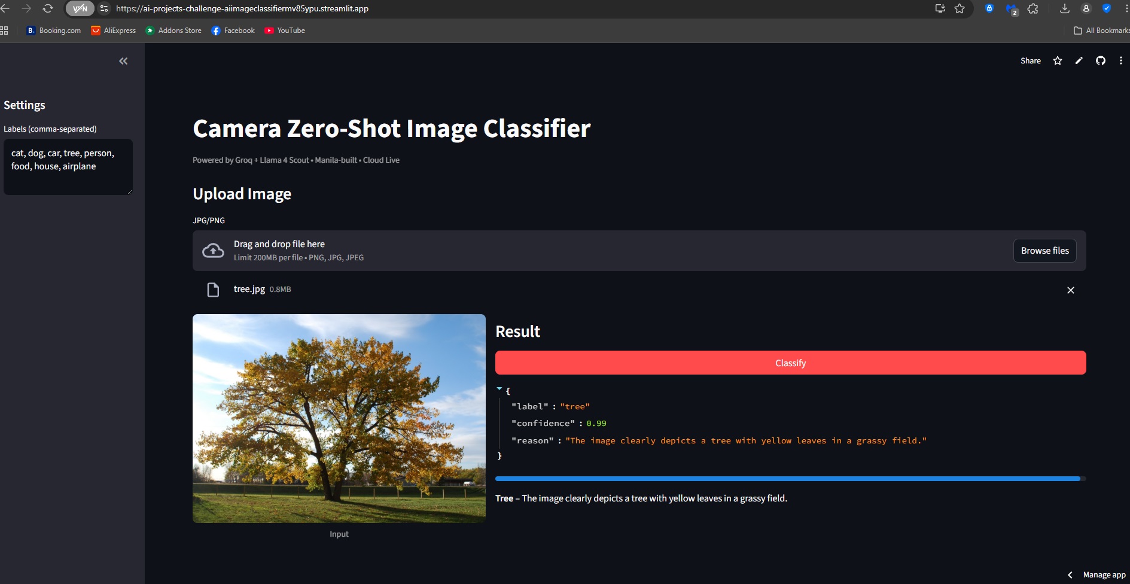
Task: Open the YouTube bookmark
Action: 285,31
